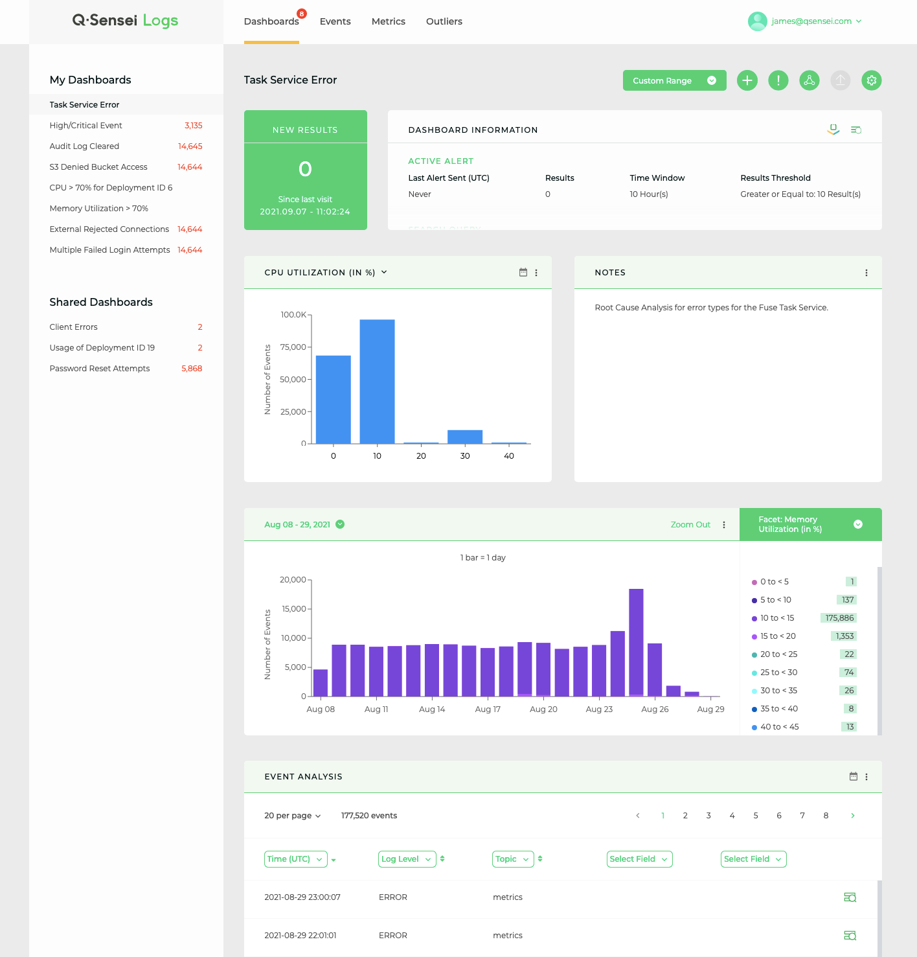Open Event Analysis kebab menu

[x=866, y=777]
